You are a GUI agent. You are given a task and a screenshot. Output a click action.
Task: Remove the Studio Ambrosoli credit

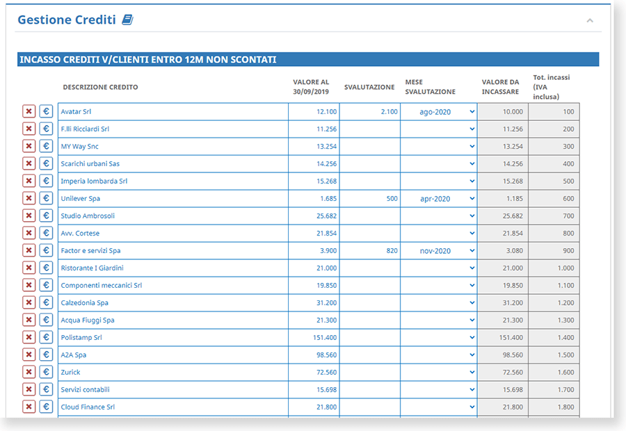29,215
